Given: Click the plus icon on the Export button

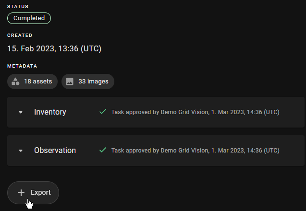Looking at the screenshot, I should 21,192.
